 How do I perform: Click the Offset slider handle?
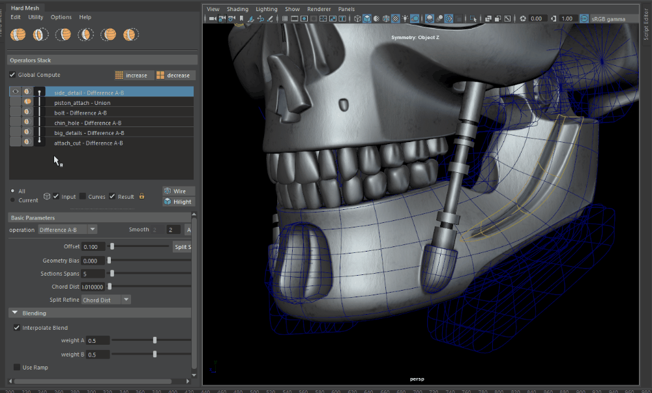coord(112,246)
